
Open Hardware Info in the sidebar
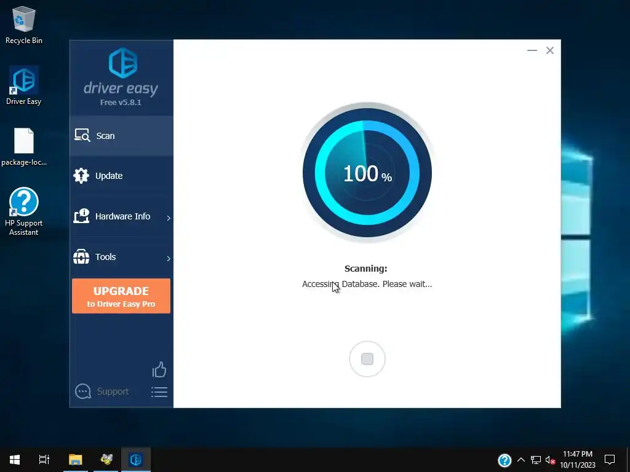pos(121,216)
